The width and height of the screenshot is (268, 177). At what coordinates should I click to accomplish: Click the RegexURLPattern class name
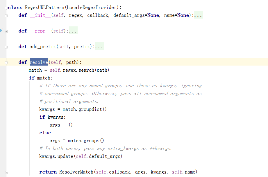(44, 7)
